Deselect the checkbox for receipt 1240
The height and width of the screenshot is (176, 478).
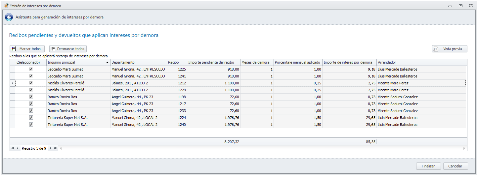click(x=31, y=125)
